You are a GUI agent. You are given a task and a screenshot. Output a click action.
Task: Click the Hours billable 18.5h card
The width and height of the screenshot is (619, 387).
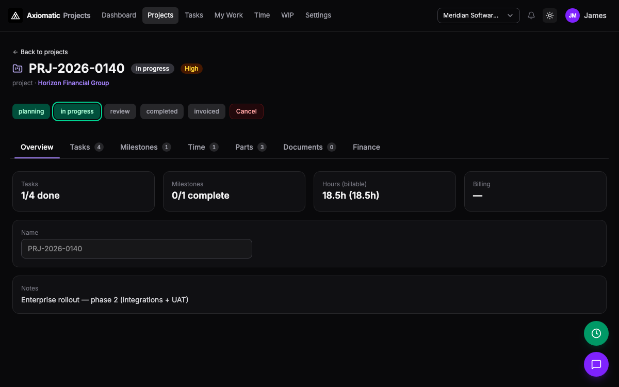click(385, 191)
